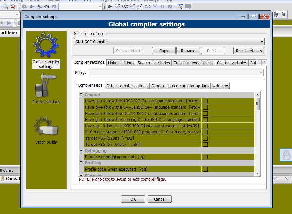Collapse the General flags group
The width and height of the screenshot is (292, 214).
point(81,95)
